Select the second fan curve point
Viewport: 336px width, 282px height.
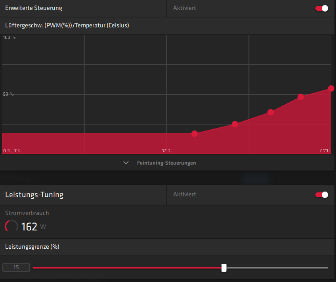[235, 124]
